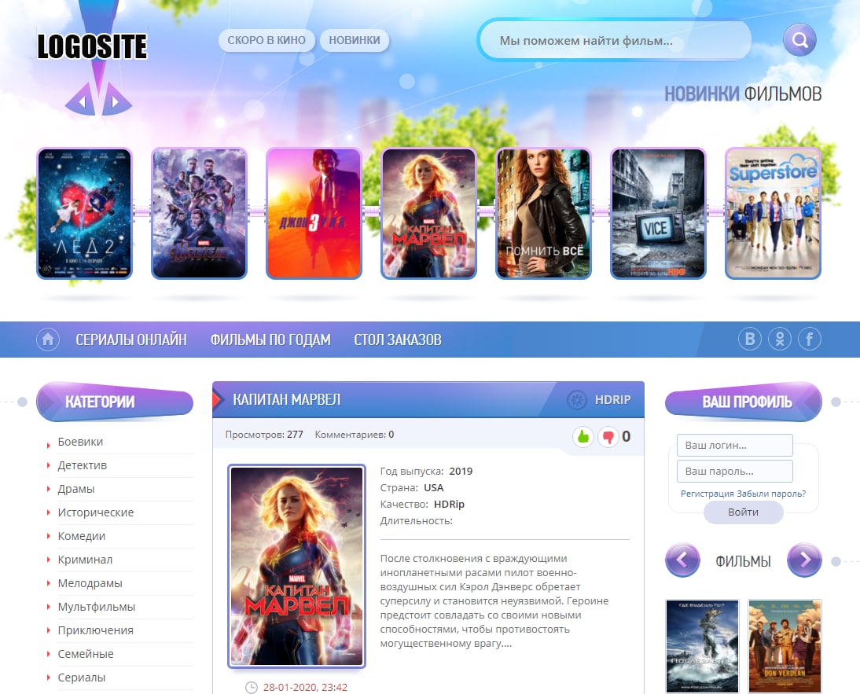Open the Odnoklassniki social icon
Screen dimensions: 860x694
coord(779,339)
